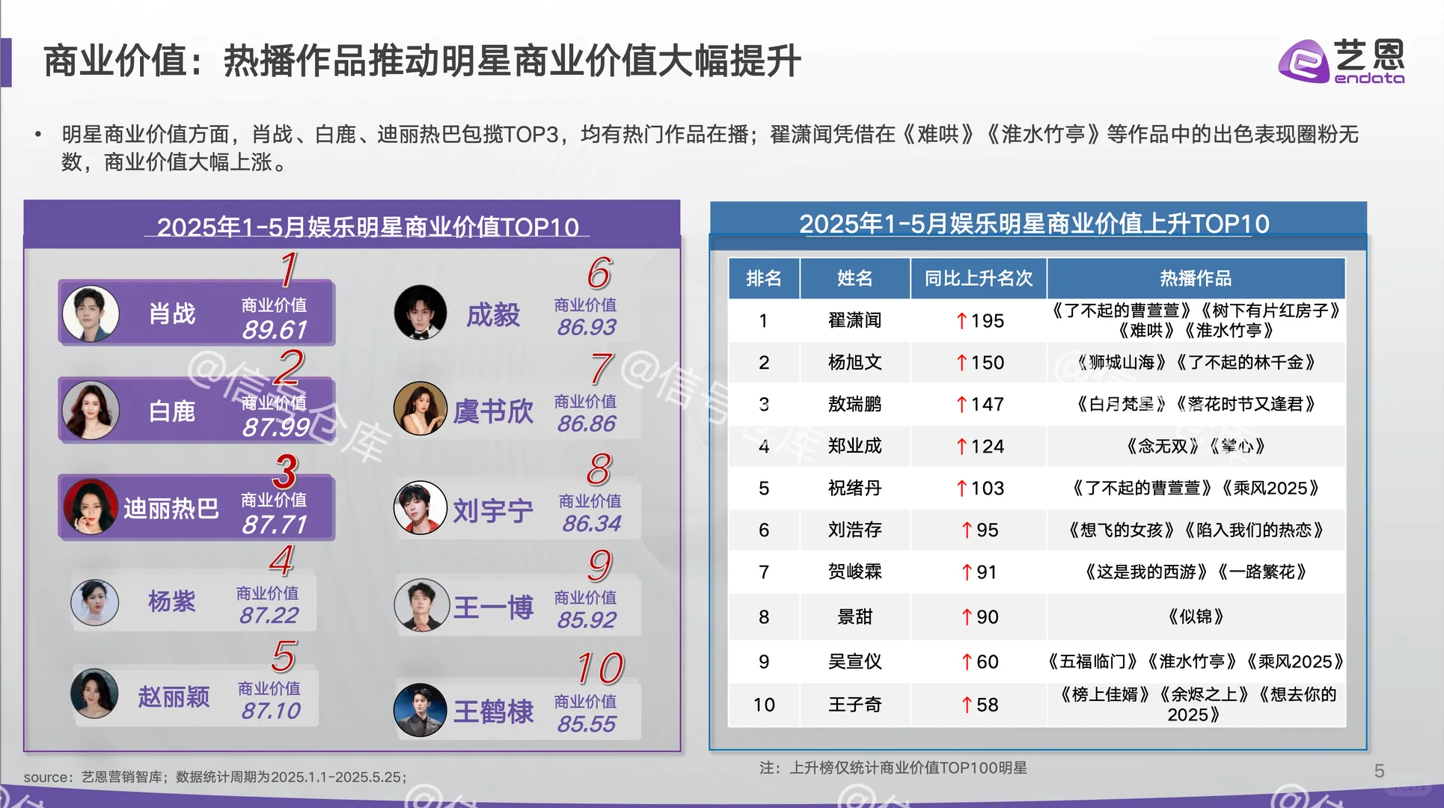Click the 排名 column header
This screenshot has height=808, width=1444.
tap(763, 278)
